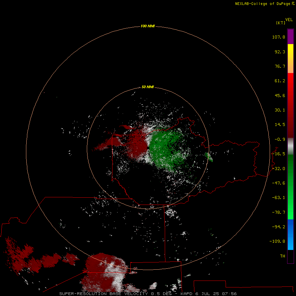Click the -16.5 legend value
Image resolution: width=296 pixels, height=296 pixels.
click(279, 154)
